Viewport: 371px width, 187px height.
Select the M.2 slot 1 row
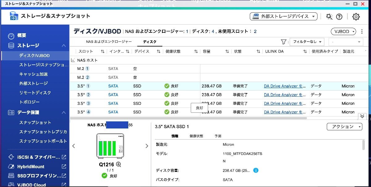[x=220, y=69]
